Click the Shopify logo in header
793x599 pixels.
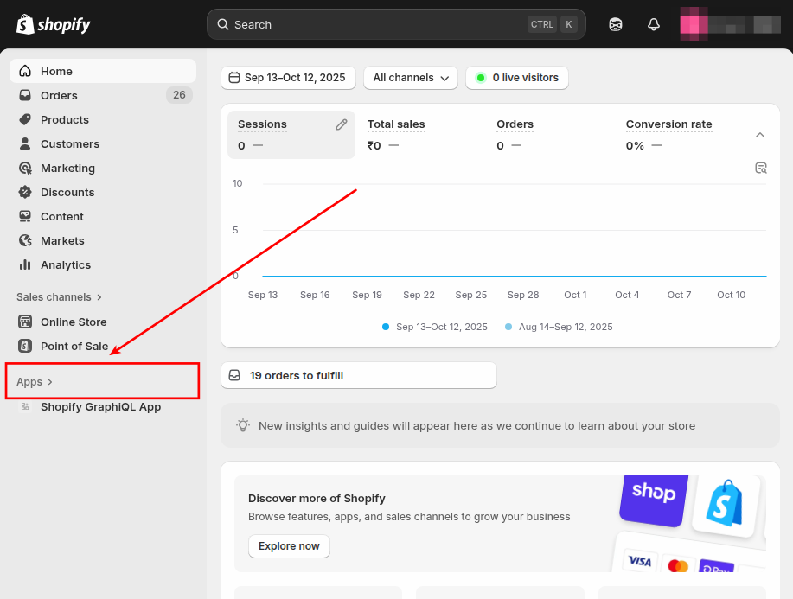[x=54, y=24]
